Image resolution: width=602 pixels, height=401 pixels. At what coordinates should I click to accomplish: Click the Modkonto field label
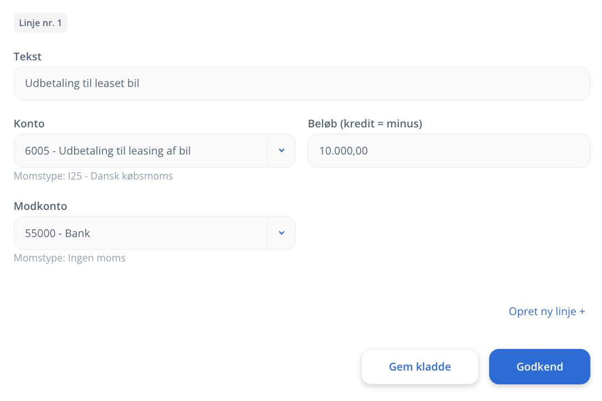click(x=40, y=206)
